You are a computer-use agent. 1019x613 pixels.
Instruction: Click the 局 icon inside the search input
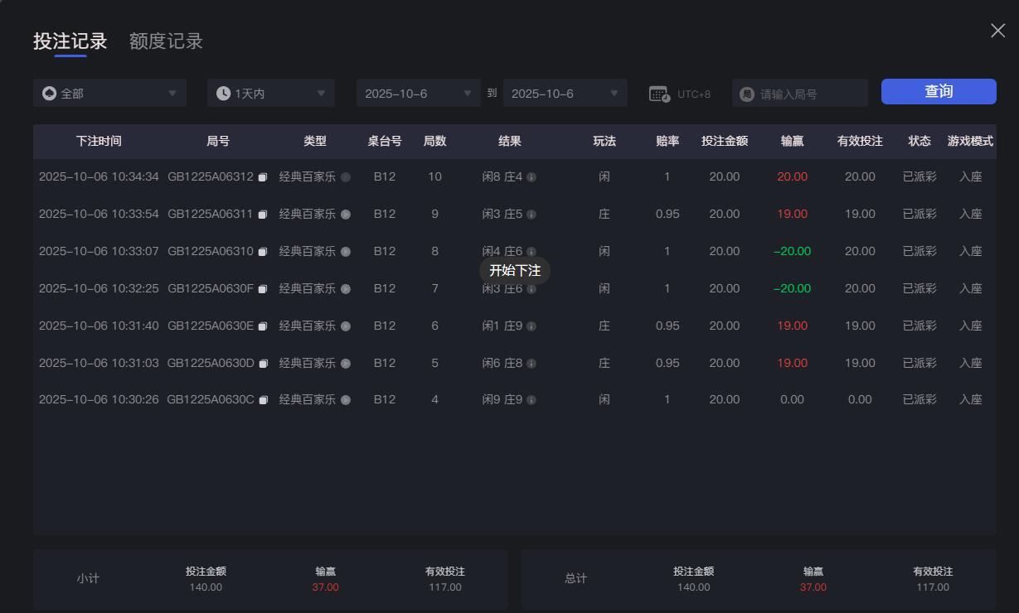745,93
